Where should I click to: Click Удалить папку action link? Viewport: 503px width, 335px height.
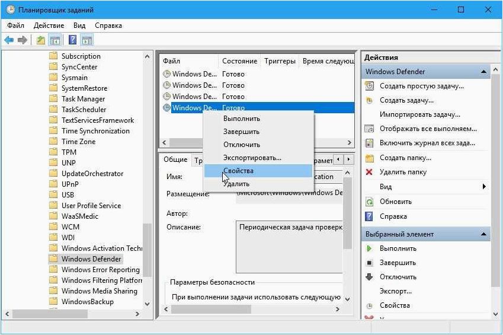pyautogui.click(x=403, y=172)
